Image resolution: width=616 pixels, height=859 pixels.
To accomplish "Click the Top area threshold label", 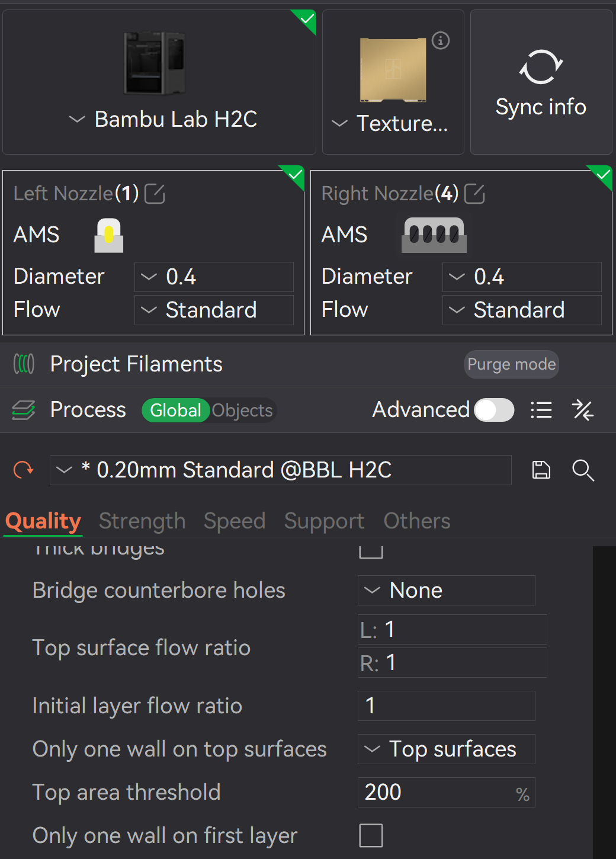I will (127, 792).
